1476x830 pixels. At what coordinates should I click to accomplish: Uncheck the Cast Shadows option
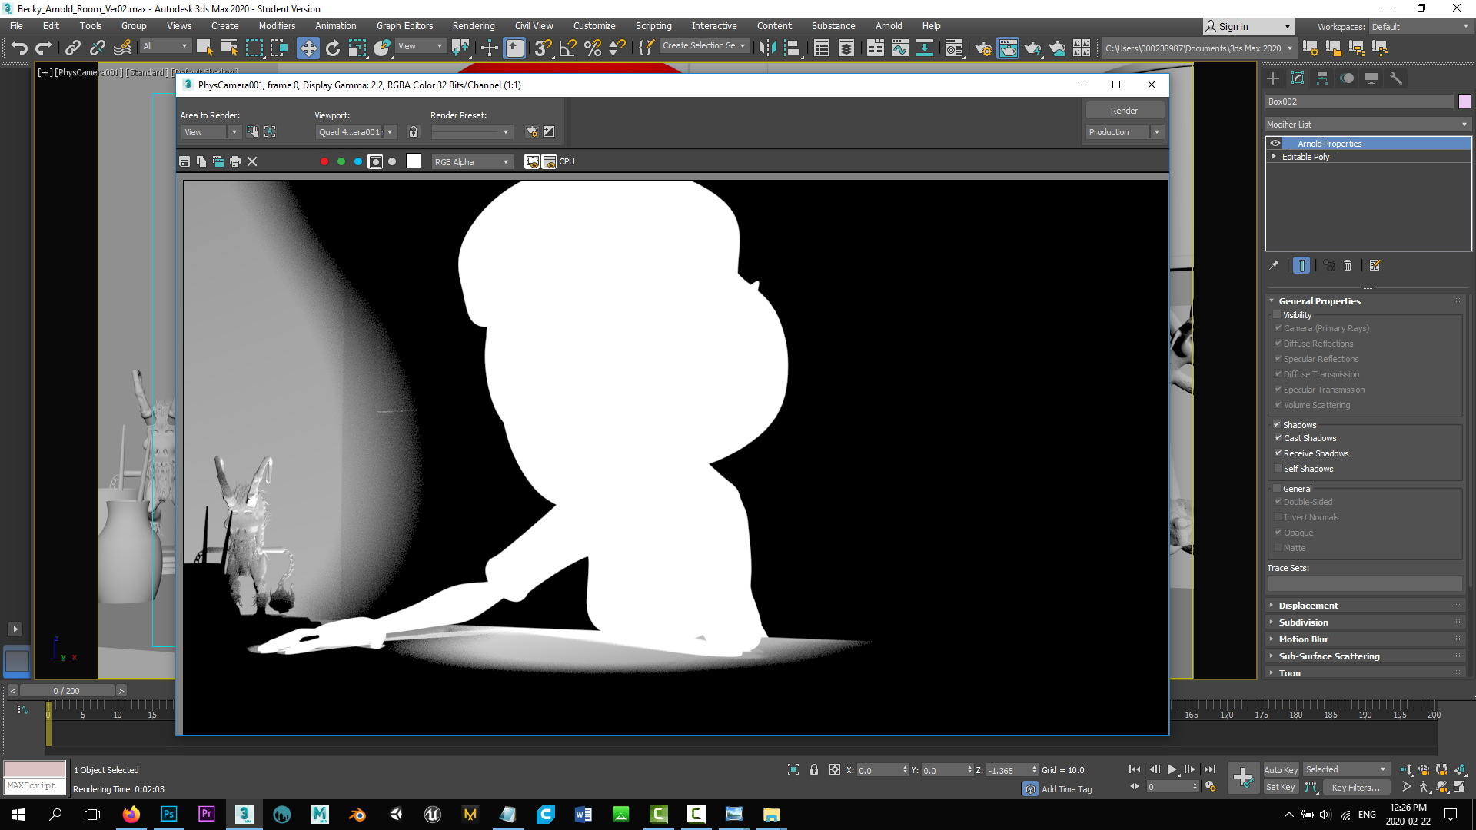point(1277,438)
